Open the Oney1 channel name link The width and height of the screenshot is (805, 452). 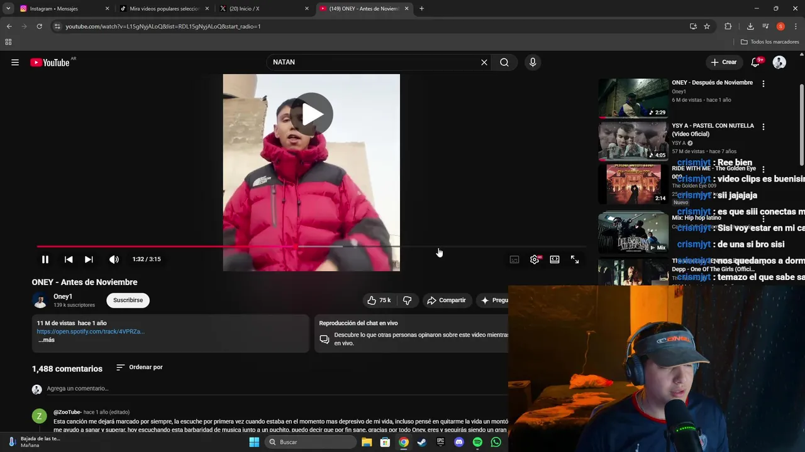tap(63, 296)
